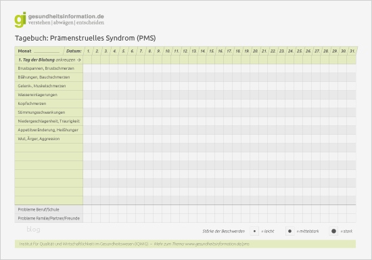Click the verstehen abwägen entscheiden tagline
372x260 pixels.
66,22
